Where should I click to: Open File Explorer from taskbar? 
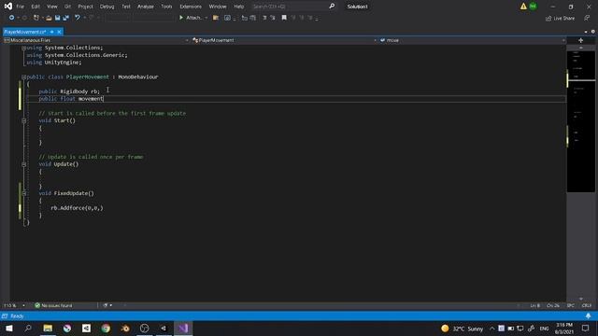click(48, 328)
